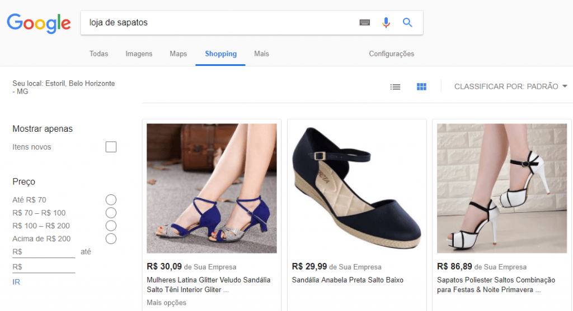
Task: Open the Shopping tab
Action: coord(220,54)
